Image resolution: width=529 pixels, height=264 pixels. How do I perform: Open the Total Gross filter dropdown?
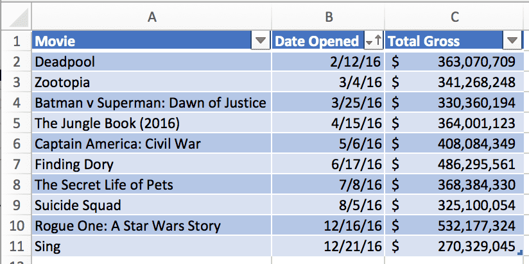(512, 41)
